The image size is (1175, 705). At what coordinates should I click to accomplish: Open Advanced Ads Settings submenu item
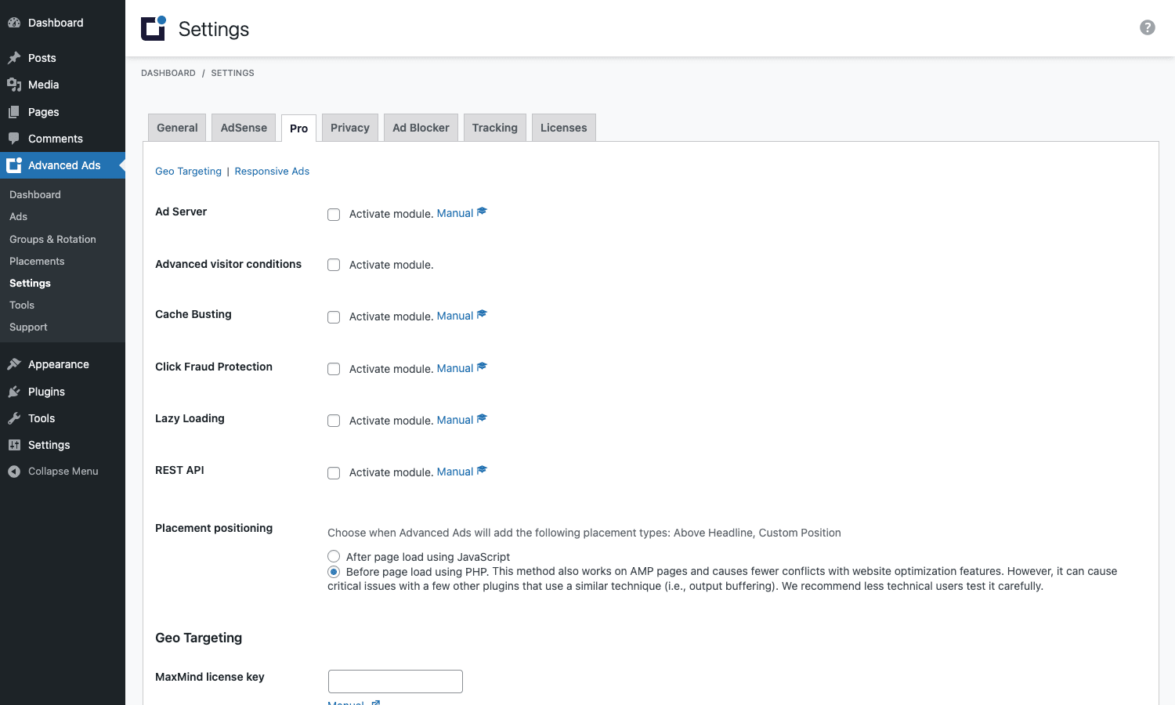point(30,283)
